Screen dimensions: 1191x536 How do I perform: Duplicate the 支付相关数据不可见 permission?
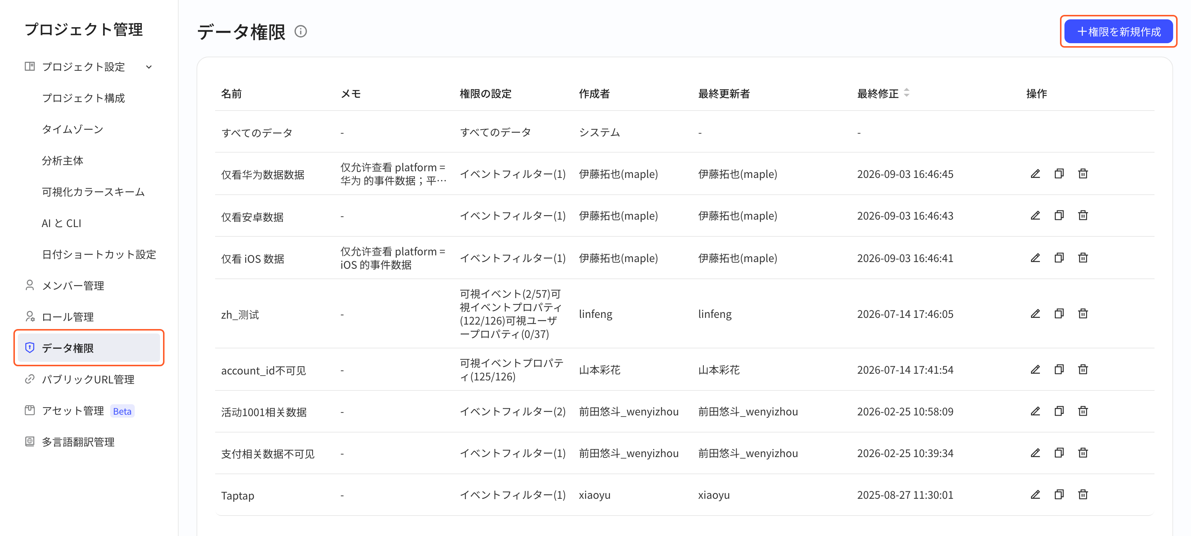pyautogui.click(x=1059, y=453)
